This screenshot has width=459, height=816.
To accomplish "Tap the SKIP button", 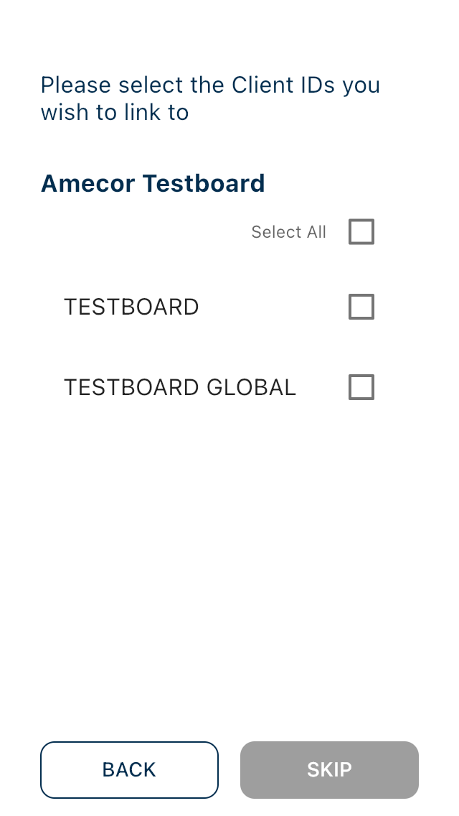I will [329, 770].
